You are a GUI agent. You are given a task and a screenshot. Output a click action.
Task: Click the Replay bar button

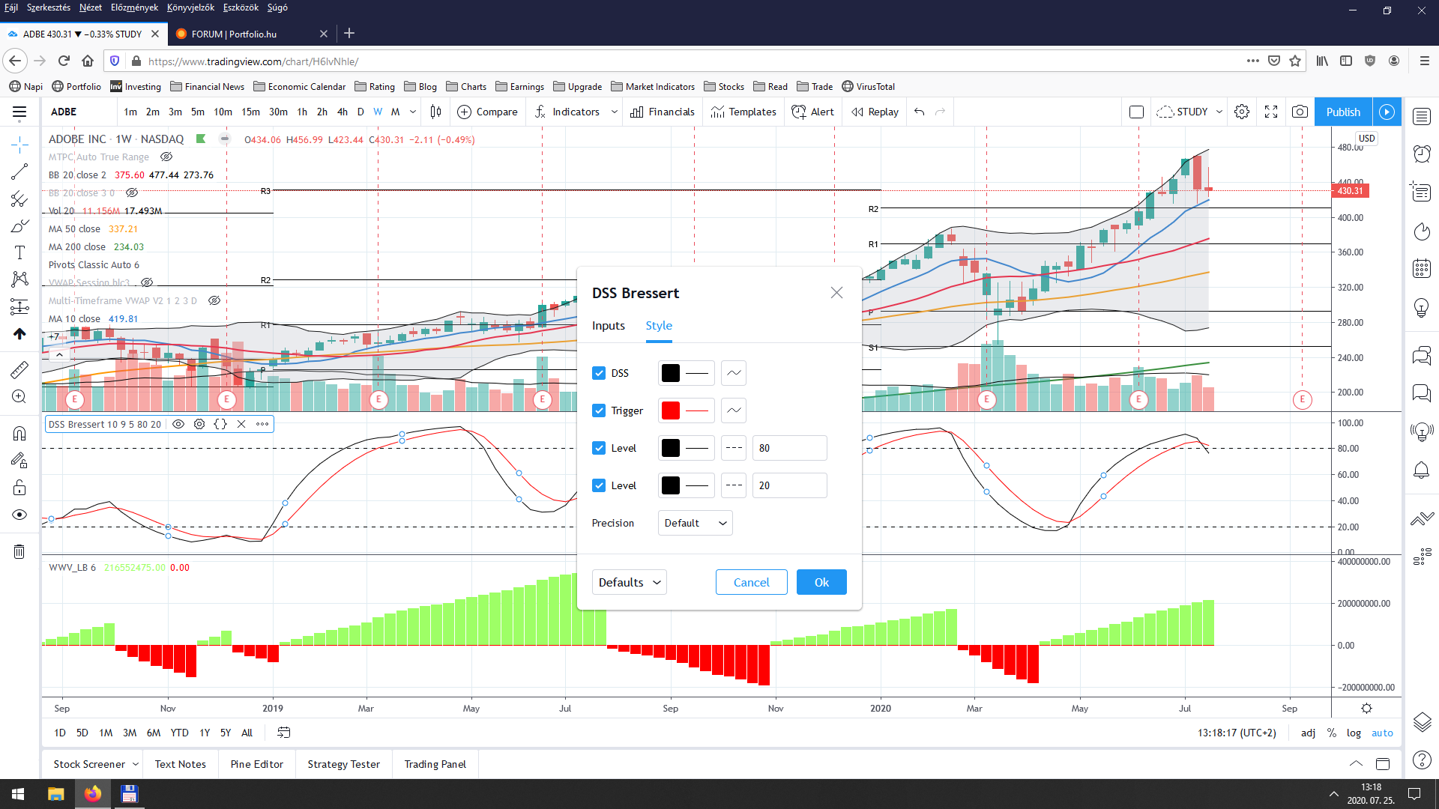[875, 112]
